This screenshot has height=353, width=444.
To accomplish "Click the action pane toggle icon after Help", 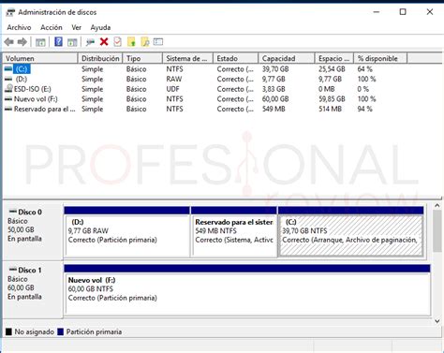I will pyautogui.click(x=72, y=42).
